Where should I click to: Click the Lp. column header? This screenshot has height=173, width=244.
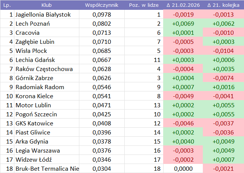point(7,5)
